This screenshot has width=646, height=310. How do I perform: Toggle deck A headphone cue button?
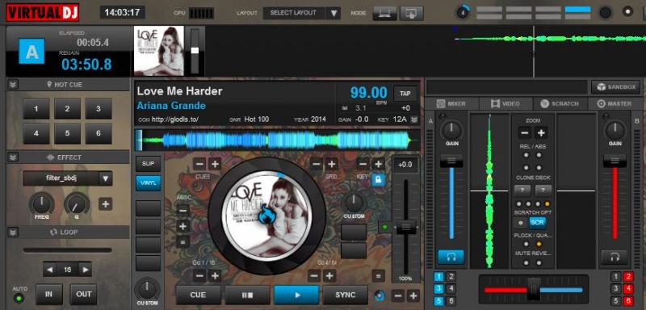click(451, 258)
